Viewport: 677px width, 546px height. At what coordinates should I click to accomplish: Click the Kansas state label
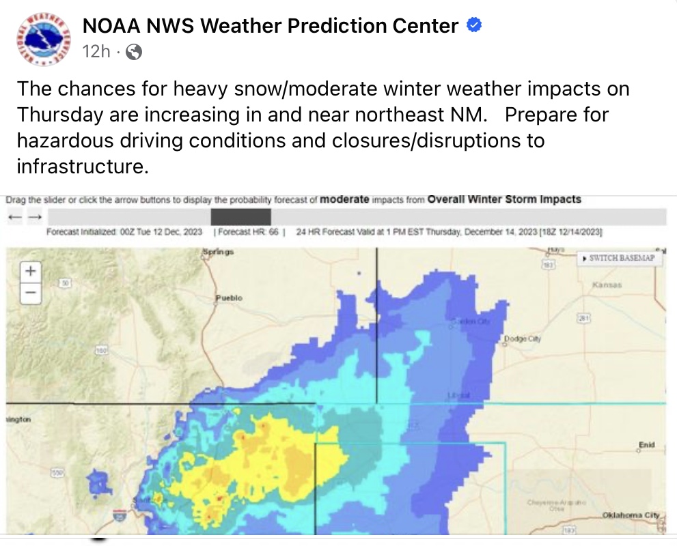tap(607, 285)
